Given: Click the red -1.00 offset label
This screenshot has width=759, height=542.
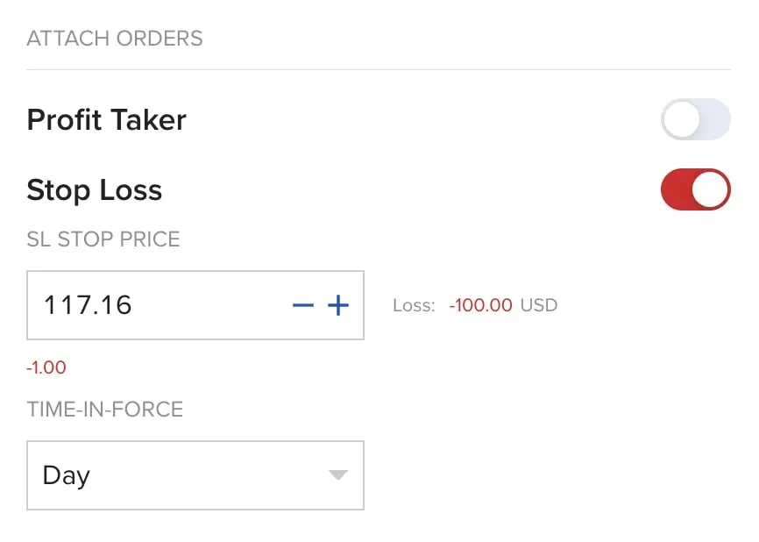Looking at the screenshot, I should tap(46, 367).
